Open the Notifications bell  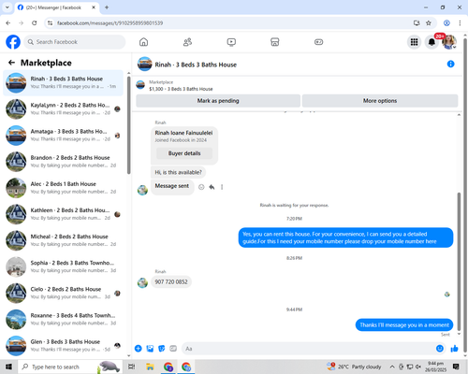431,42
